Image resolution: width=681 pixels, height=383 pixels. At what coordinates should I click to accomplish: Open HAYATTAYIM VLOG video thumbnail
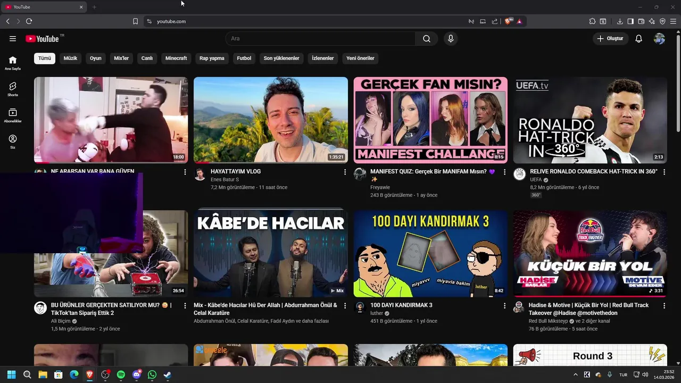pyautogui.click(x=271, y=120)
